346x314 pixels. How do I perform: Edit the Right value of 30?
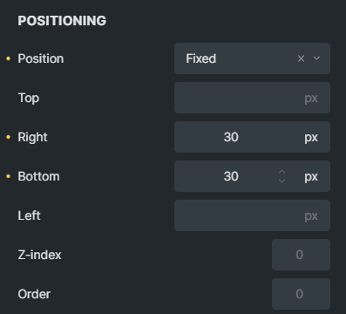pyautogui.click(x=231, y=137)
